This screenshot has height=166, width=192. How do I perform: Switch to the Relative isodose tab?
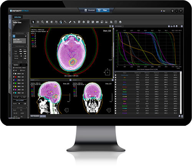tap(16, 65)
